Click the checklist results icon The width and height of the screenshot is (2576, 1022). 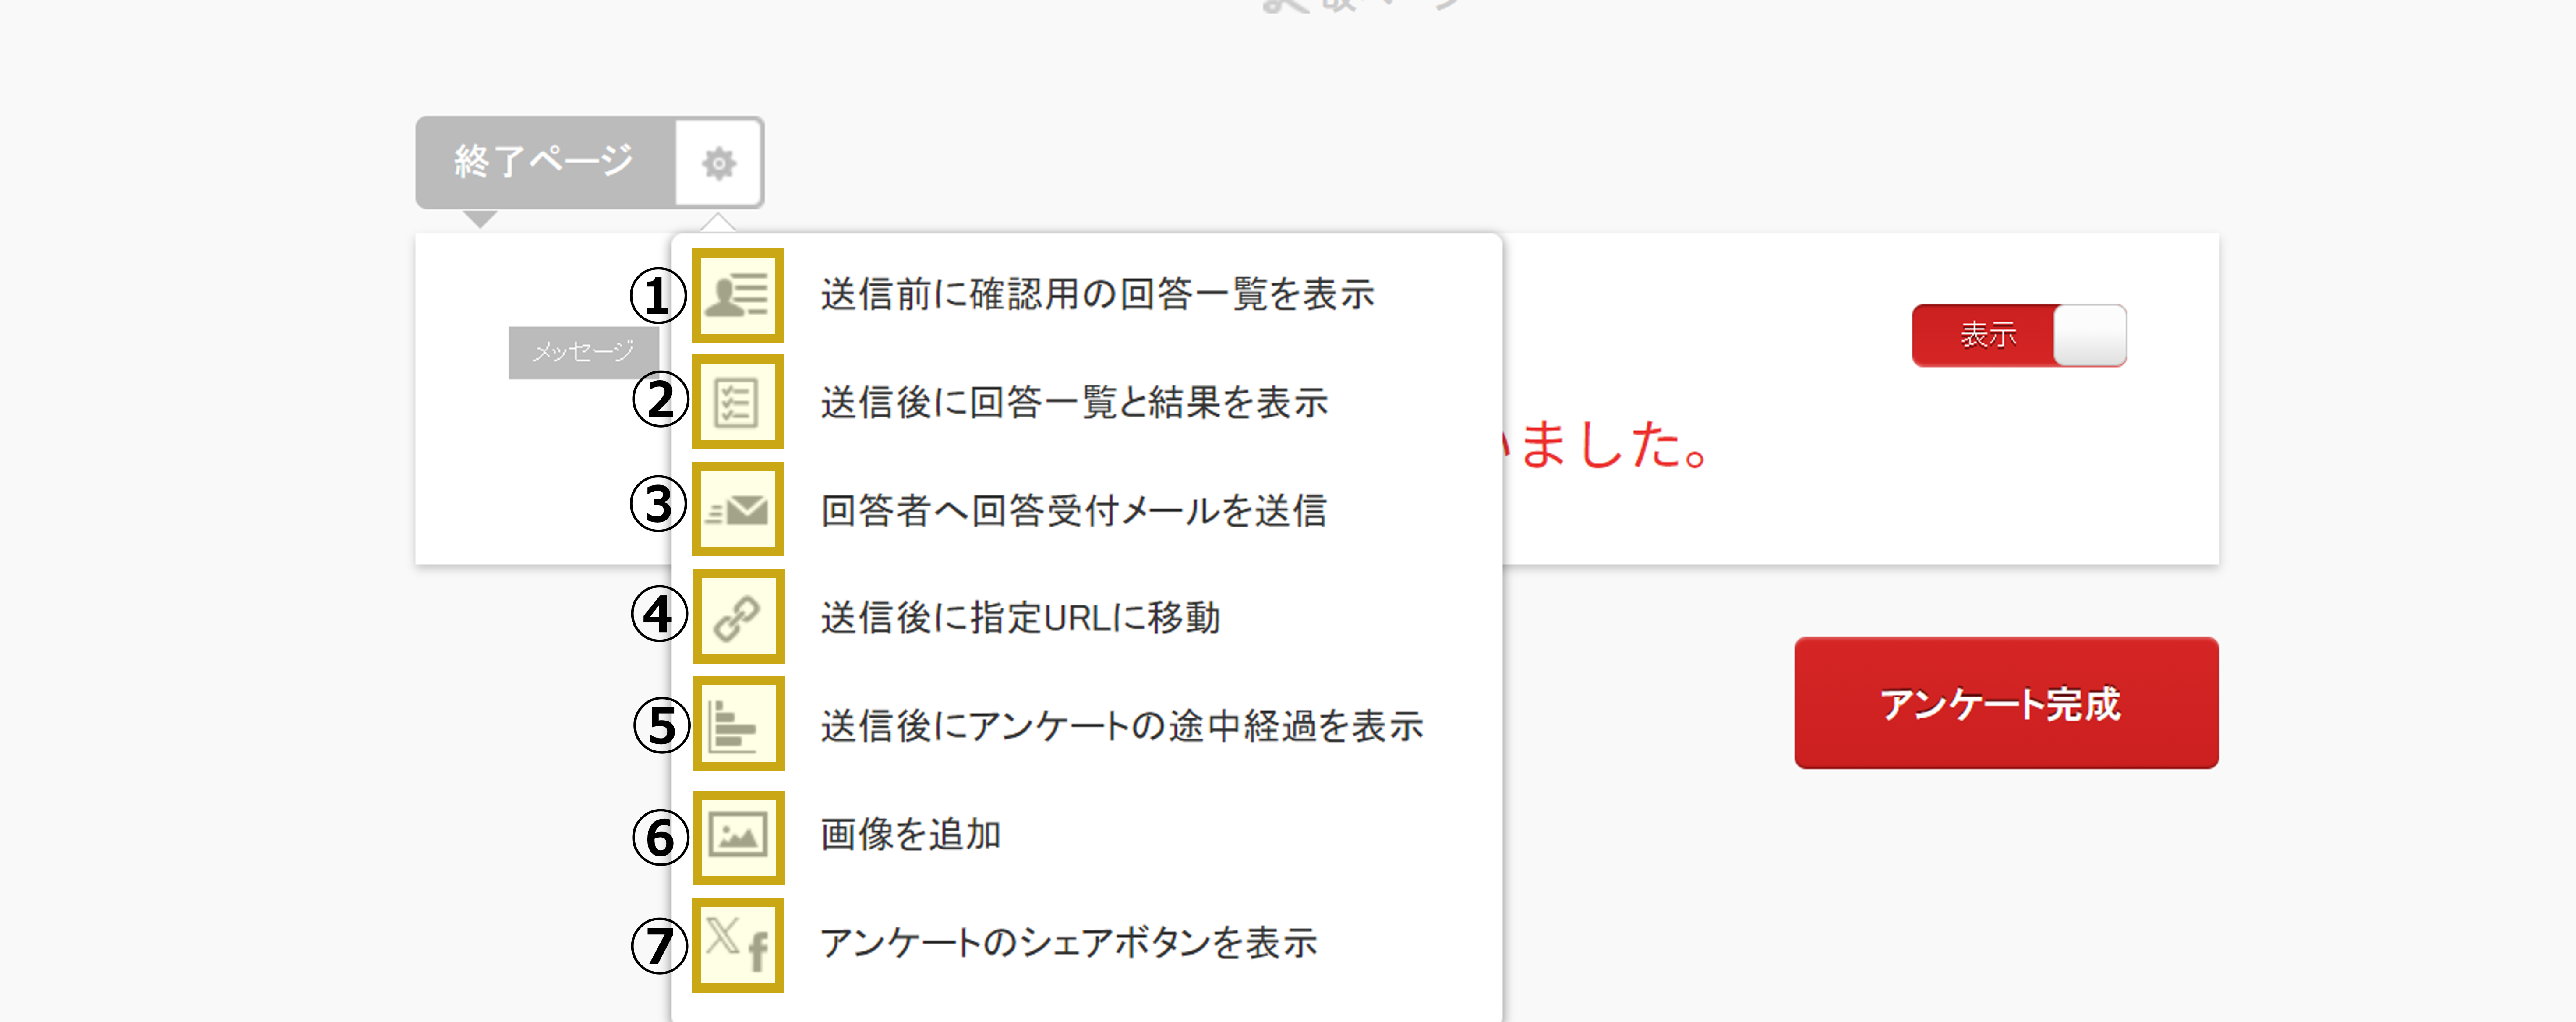click(738, 402)
